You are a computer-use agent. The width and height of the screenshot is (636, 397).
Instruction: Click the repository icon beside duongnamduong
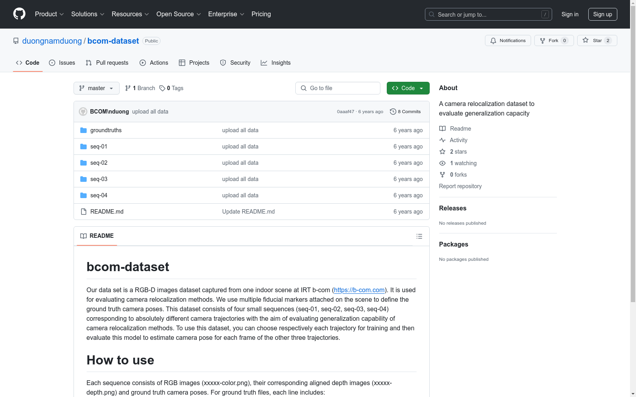point(16,41)
